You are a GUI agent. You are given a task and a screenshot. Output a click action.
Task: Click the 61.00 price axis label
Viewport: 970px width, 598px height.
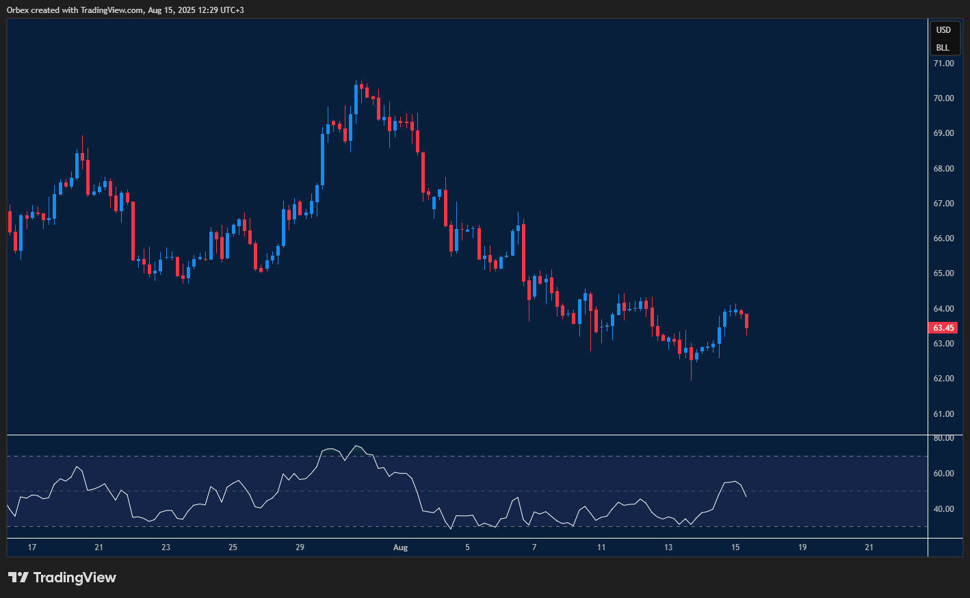pyautogui.click(x=943, y=414)
